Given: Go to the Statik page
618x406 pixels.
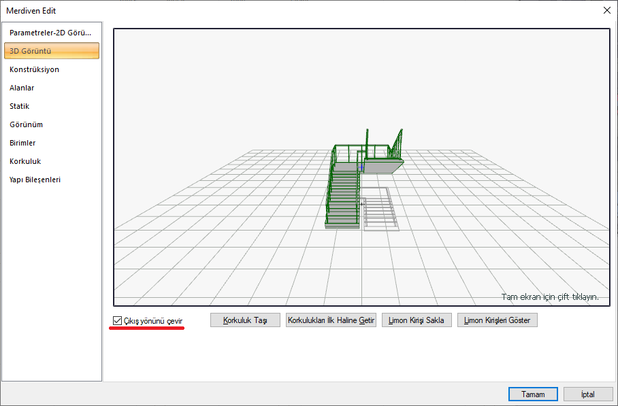Looking at the screenshot, I should tap(51, 106).
